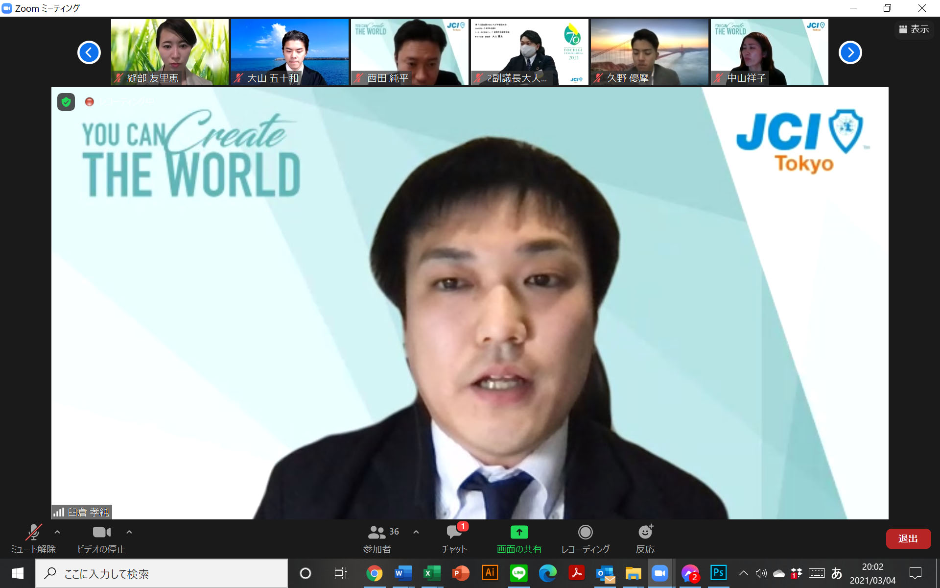Screen dimensions: 940x588
Task: Switch to Photoshop in the taskbar
Action: tap(718, 573)
